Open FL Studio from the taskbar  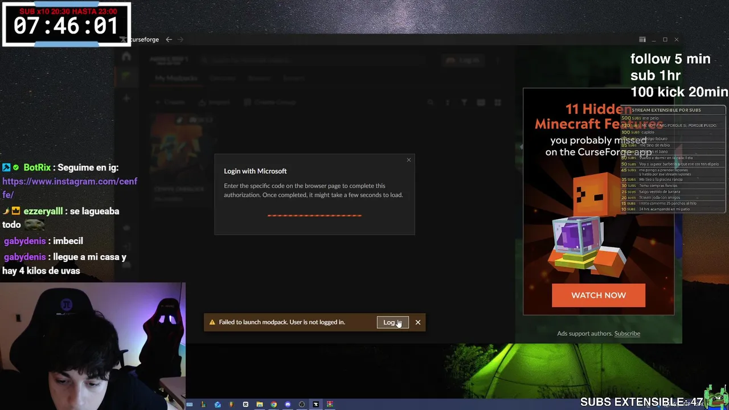pyautogui.click(x=231, y=404)
